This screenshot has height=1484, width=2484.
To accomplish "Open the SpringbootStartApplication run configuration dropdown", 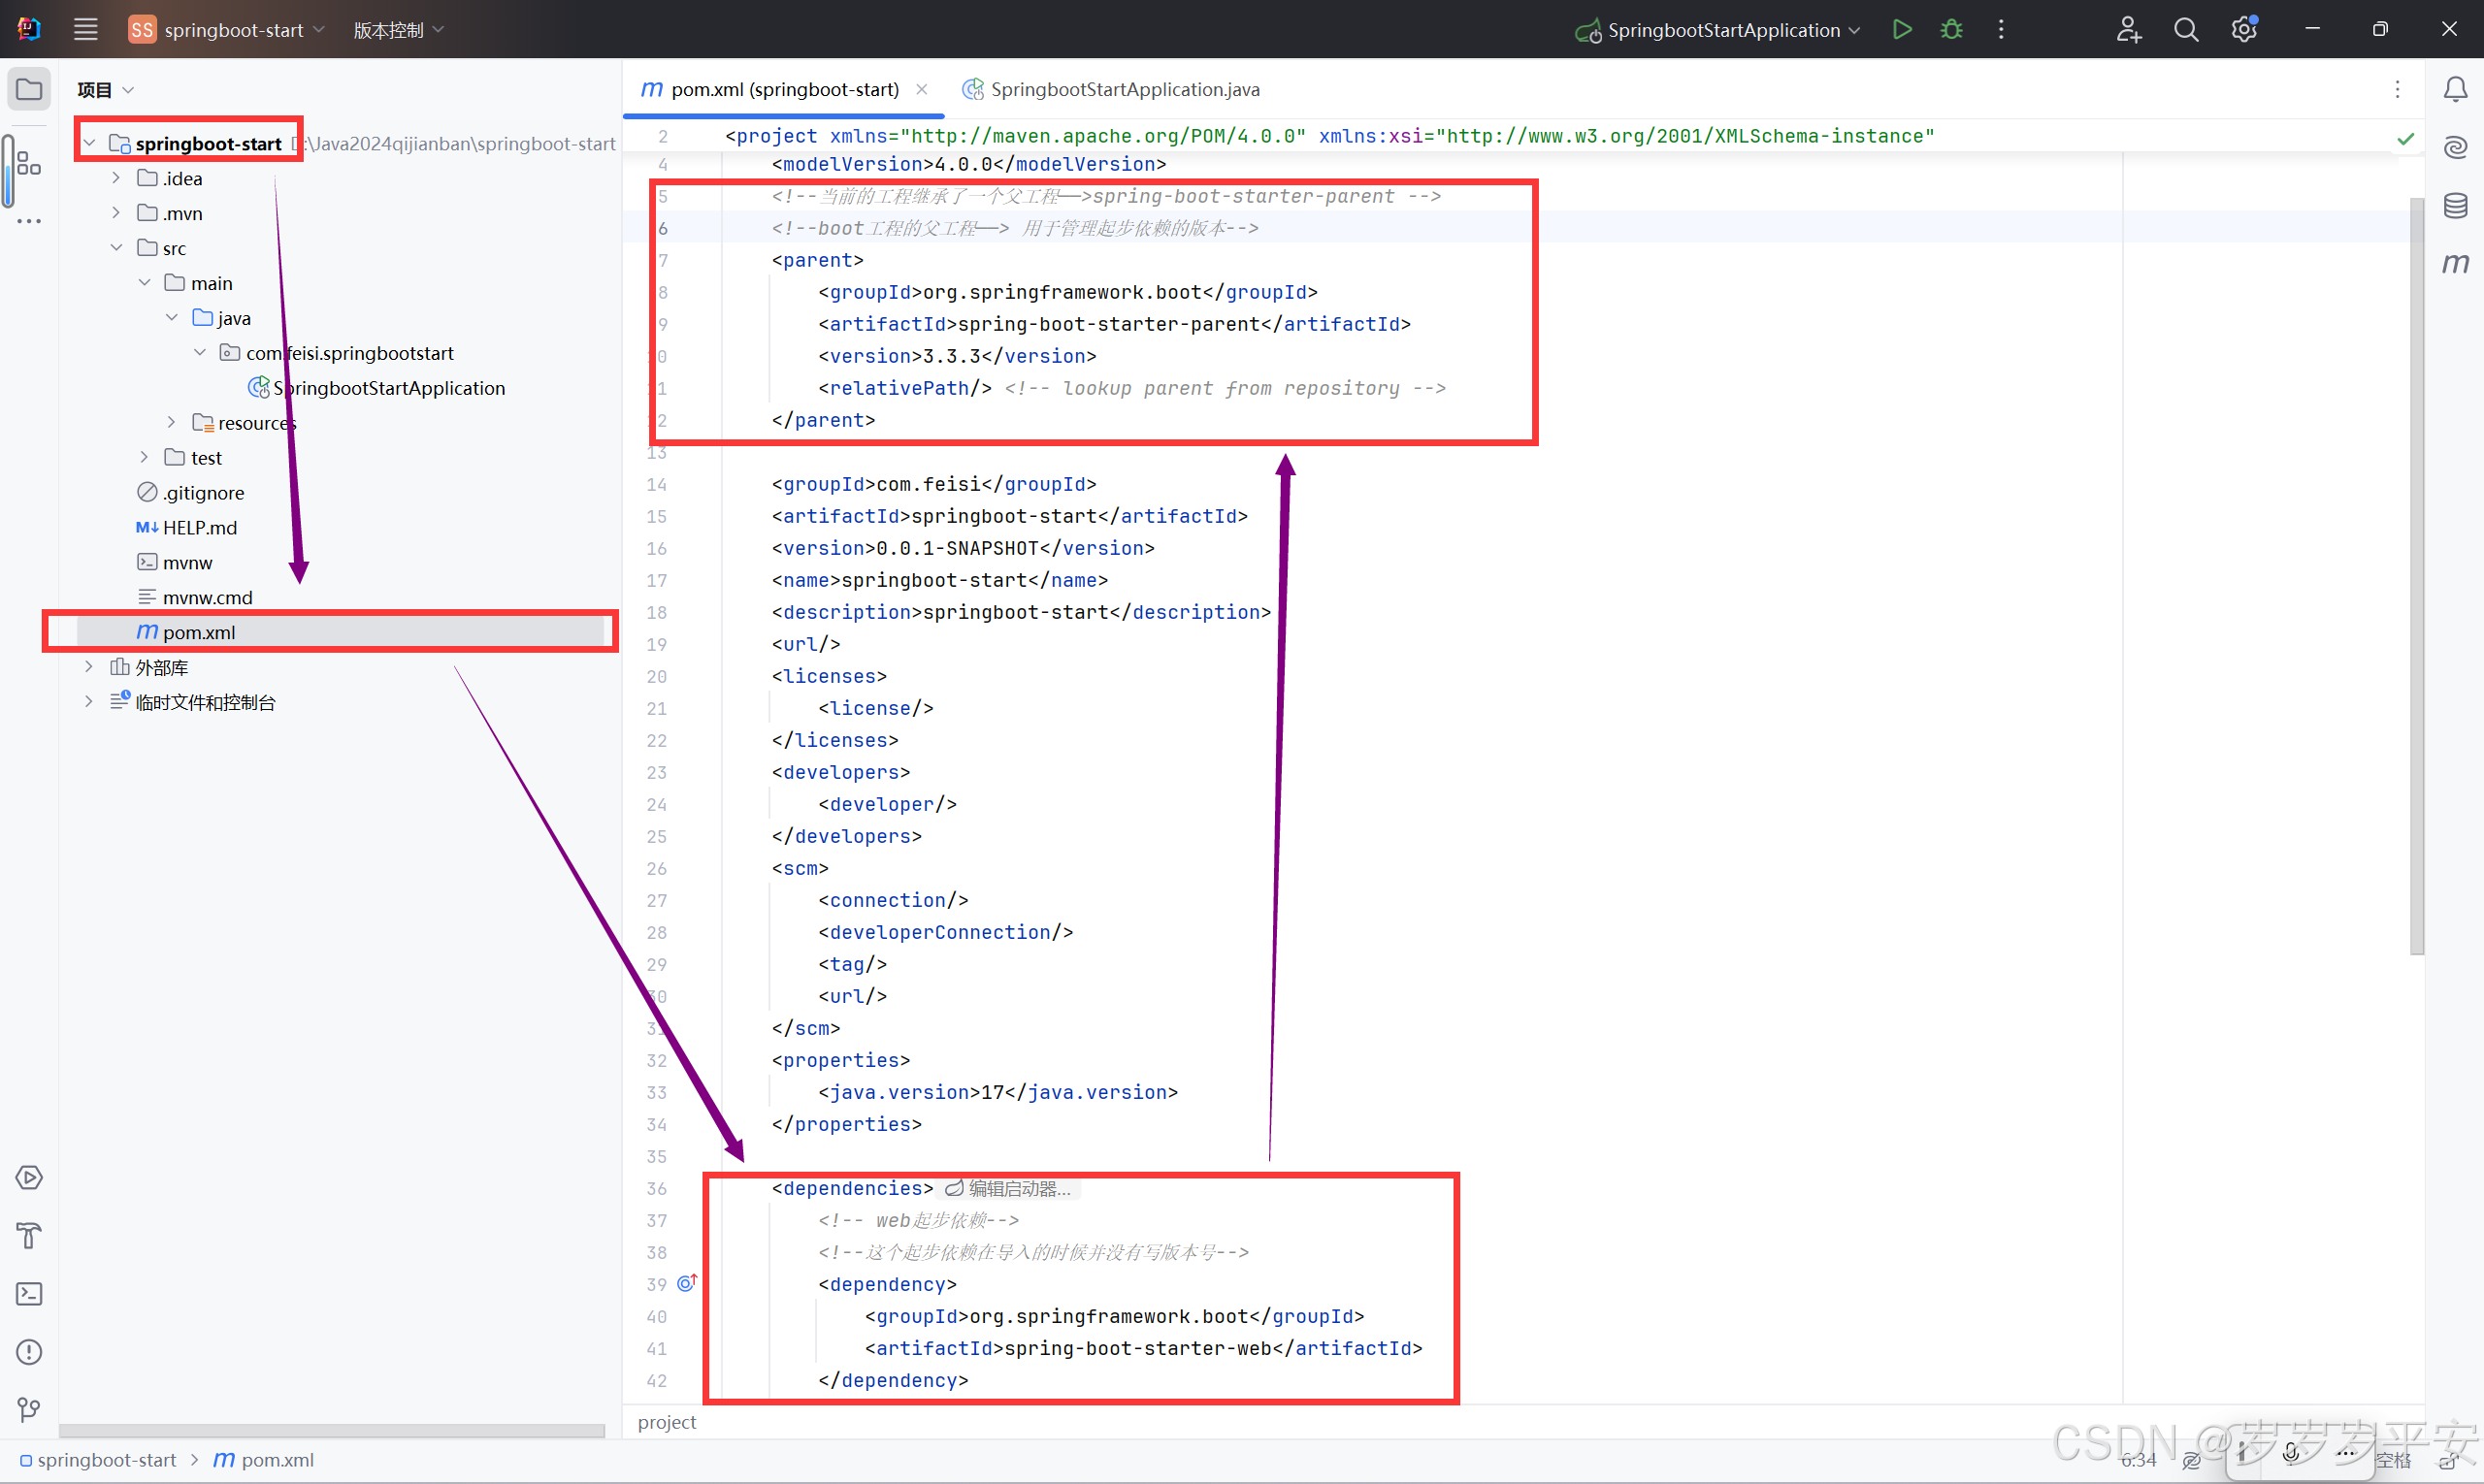I will 1716,29.
